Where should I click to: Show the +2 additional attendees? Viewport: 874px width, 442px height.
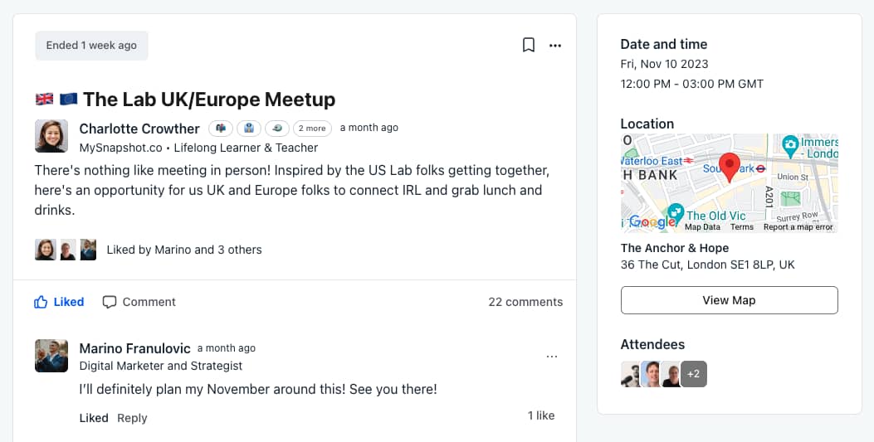tap(693, 374)
